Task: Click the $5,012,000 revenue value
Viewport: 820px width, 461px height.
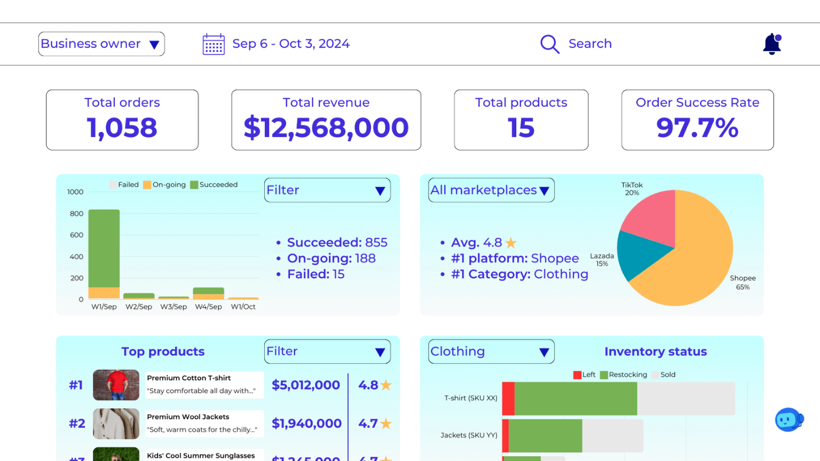Action: click(x=306, y=385)
